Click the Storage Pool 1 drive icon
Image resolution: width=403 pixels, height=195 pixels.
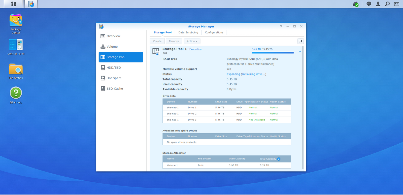tap(156, 51)
